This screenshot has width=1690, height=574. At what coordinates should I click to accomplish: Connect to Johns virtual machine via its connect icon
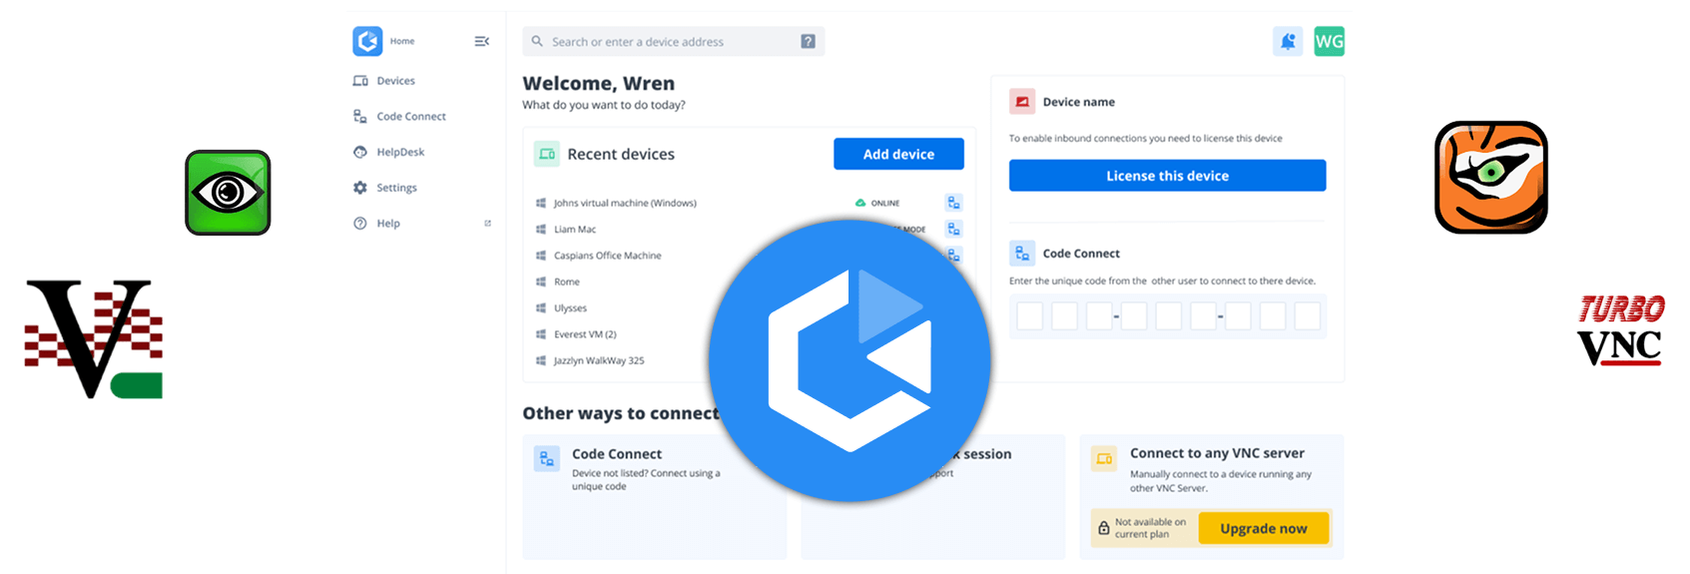[953, 203]
